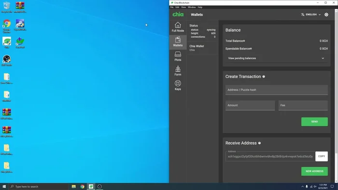Open the settings gear in Chia

[326, 14]
